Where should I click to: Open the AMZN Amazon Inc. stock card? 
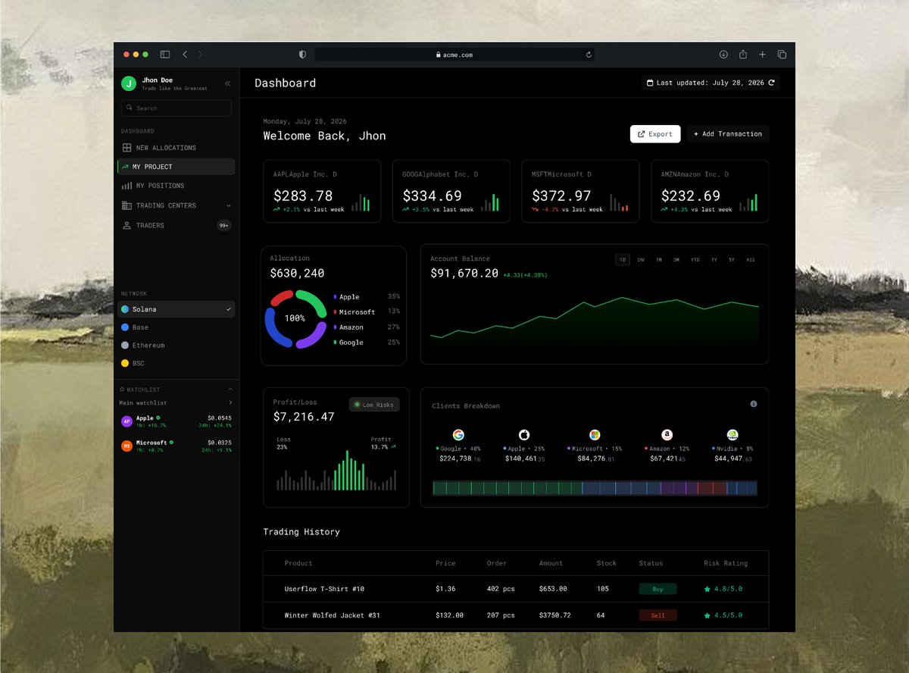[x=710, y=191]
